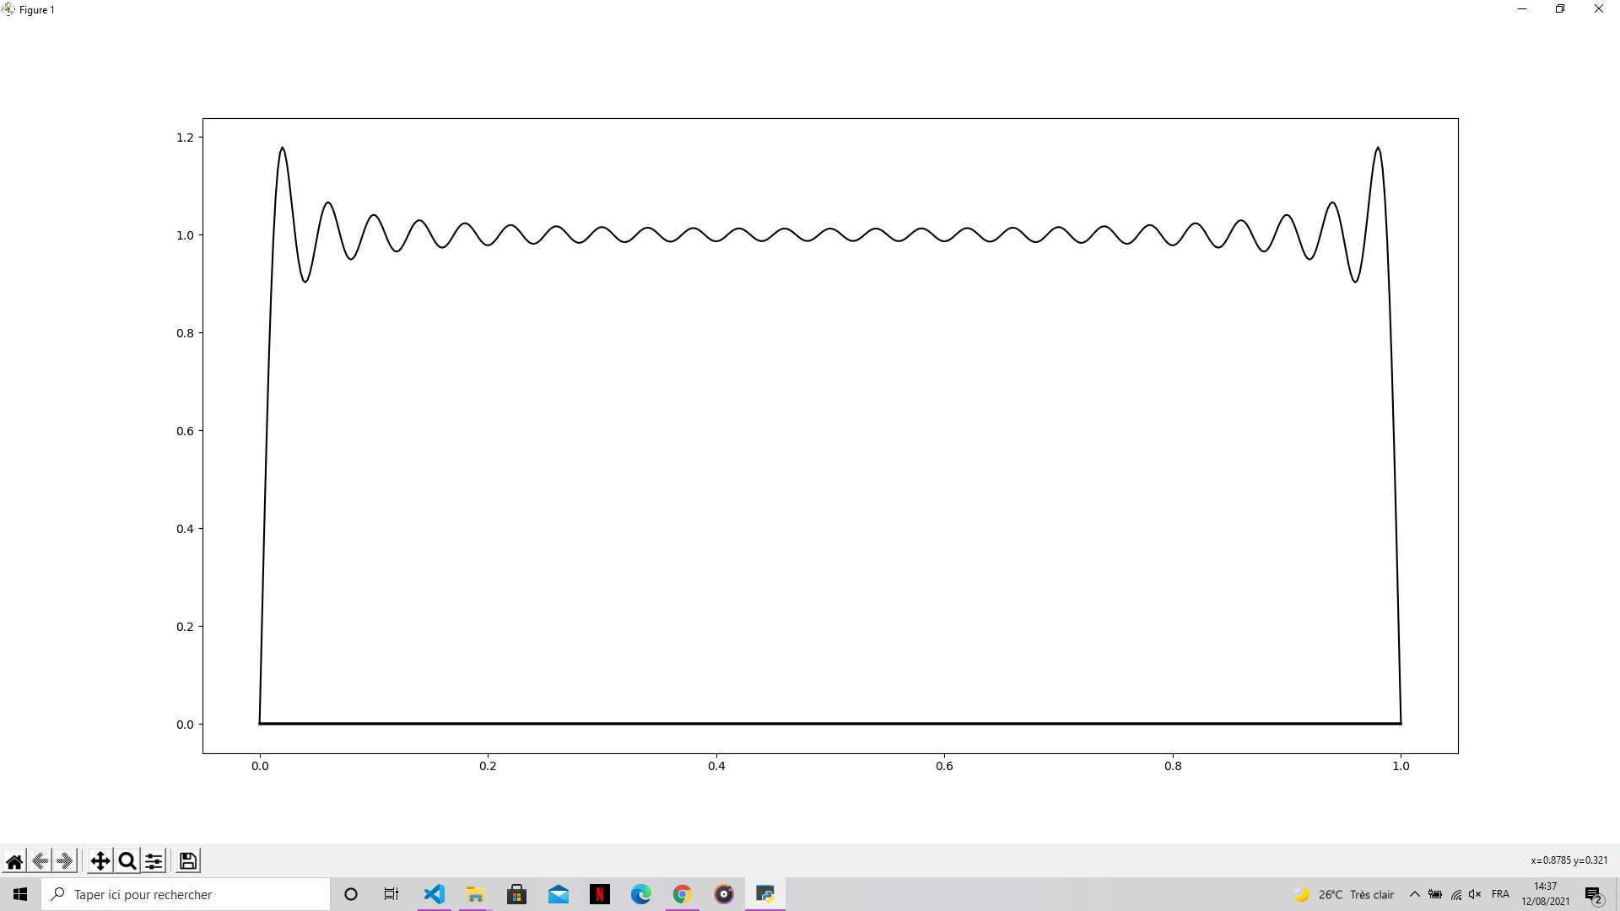
Task: Open Configure subplots settings
Action: tap(154, 861)
